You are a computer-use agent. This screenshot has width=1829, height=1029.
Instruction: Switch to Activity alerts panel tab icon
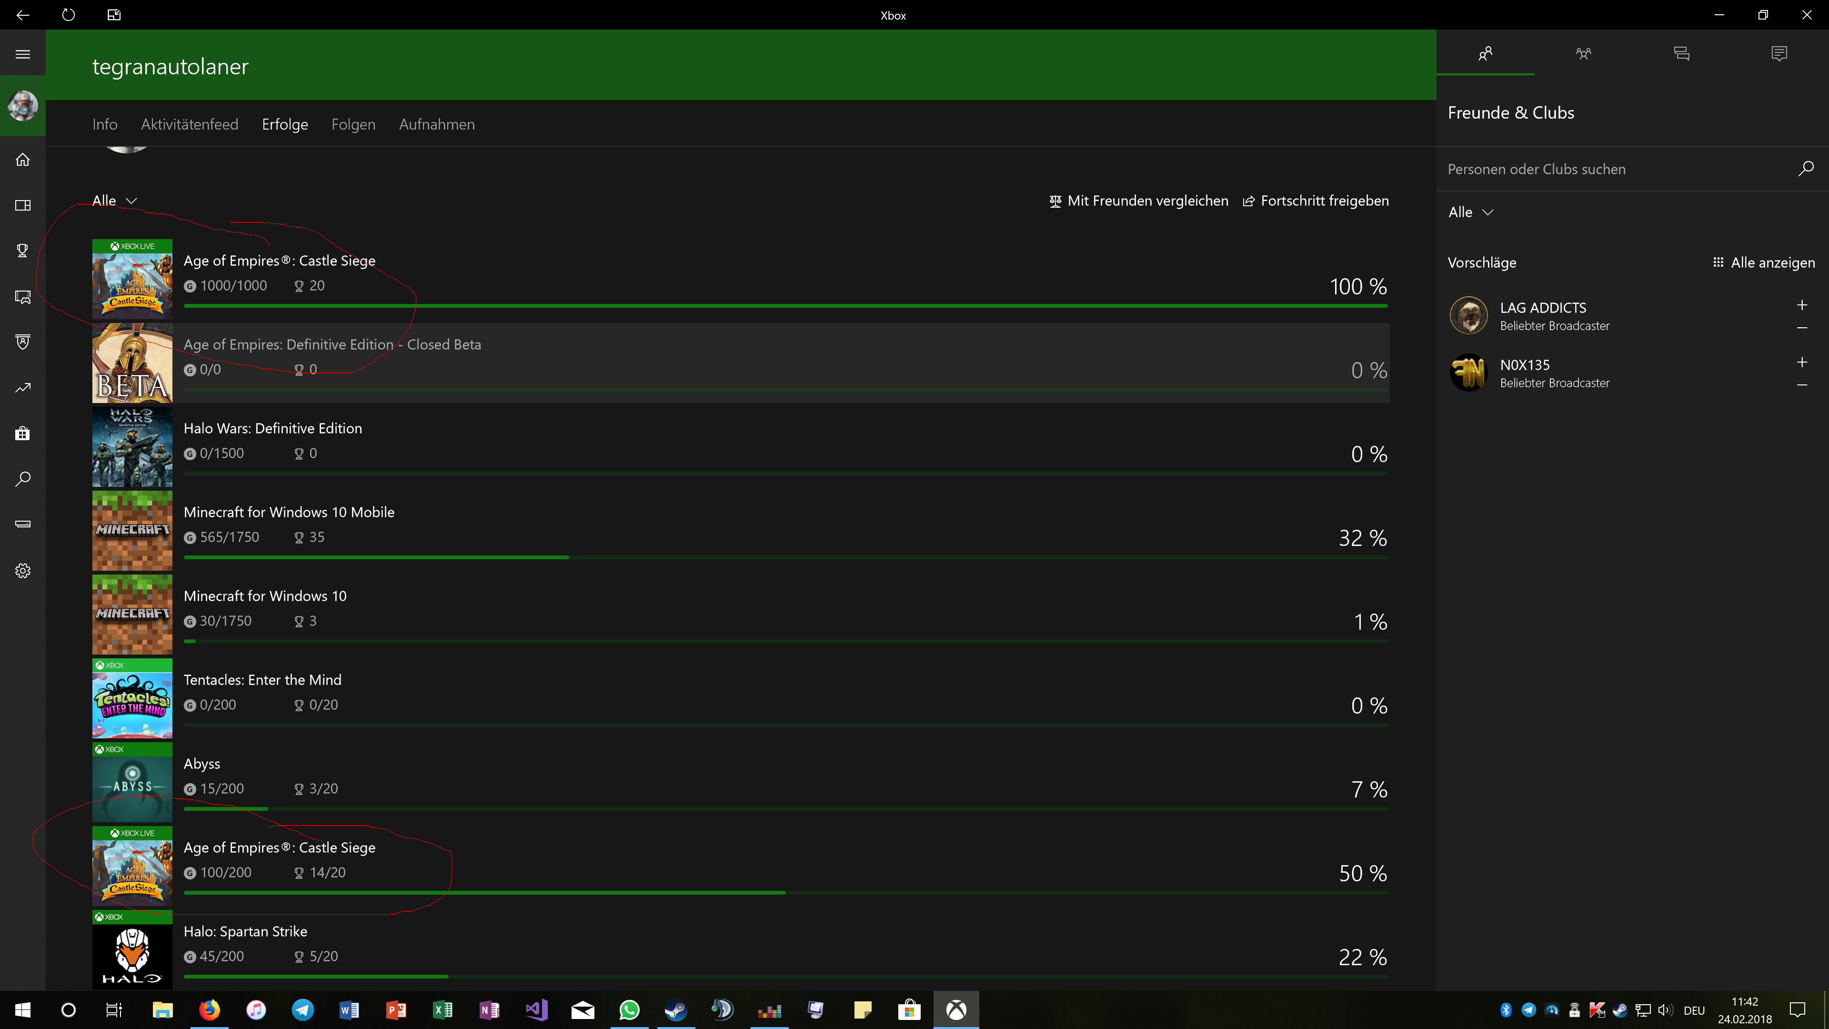(x=1779, y=53)
